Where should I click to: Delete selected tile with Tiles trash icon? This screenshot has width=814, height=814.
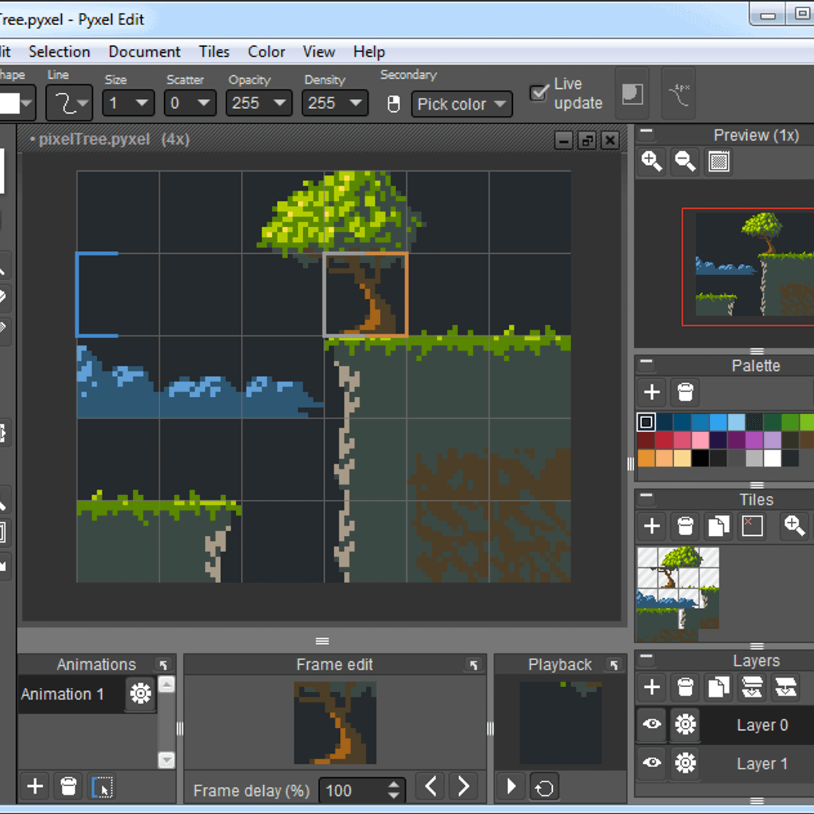click(685, 526)
